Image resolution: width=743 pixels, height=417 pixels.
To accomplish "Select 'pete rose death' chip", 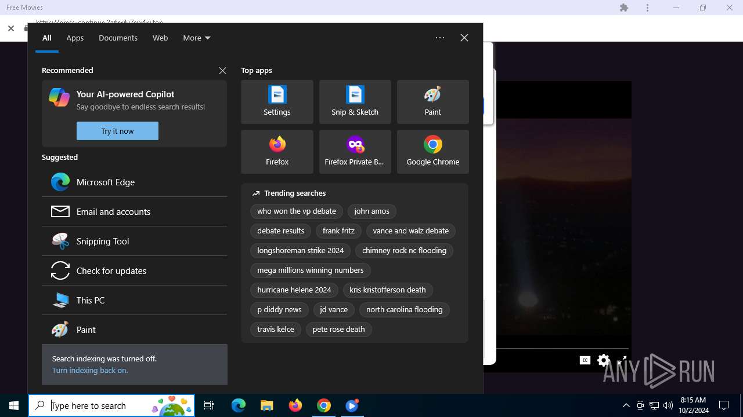I will [x=338, y=330].
